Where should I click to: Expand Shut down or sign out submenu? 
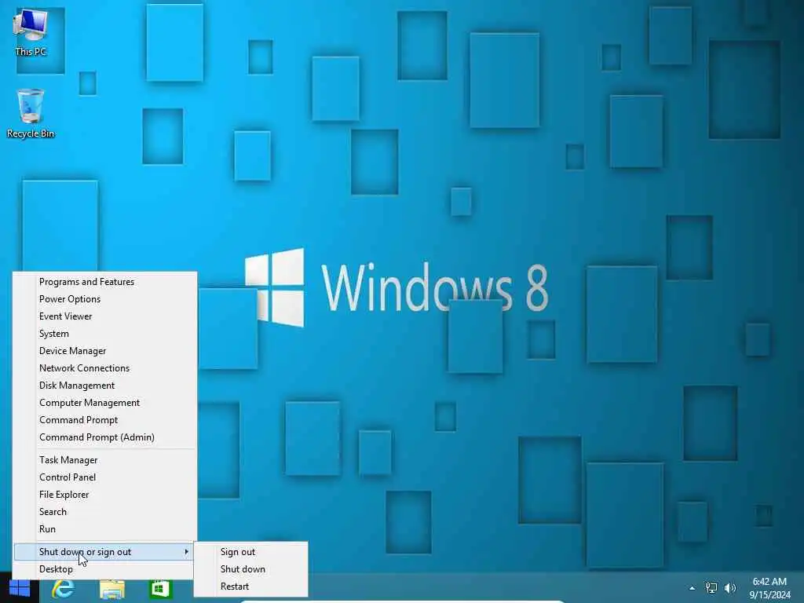click(x=104, y=552)
